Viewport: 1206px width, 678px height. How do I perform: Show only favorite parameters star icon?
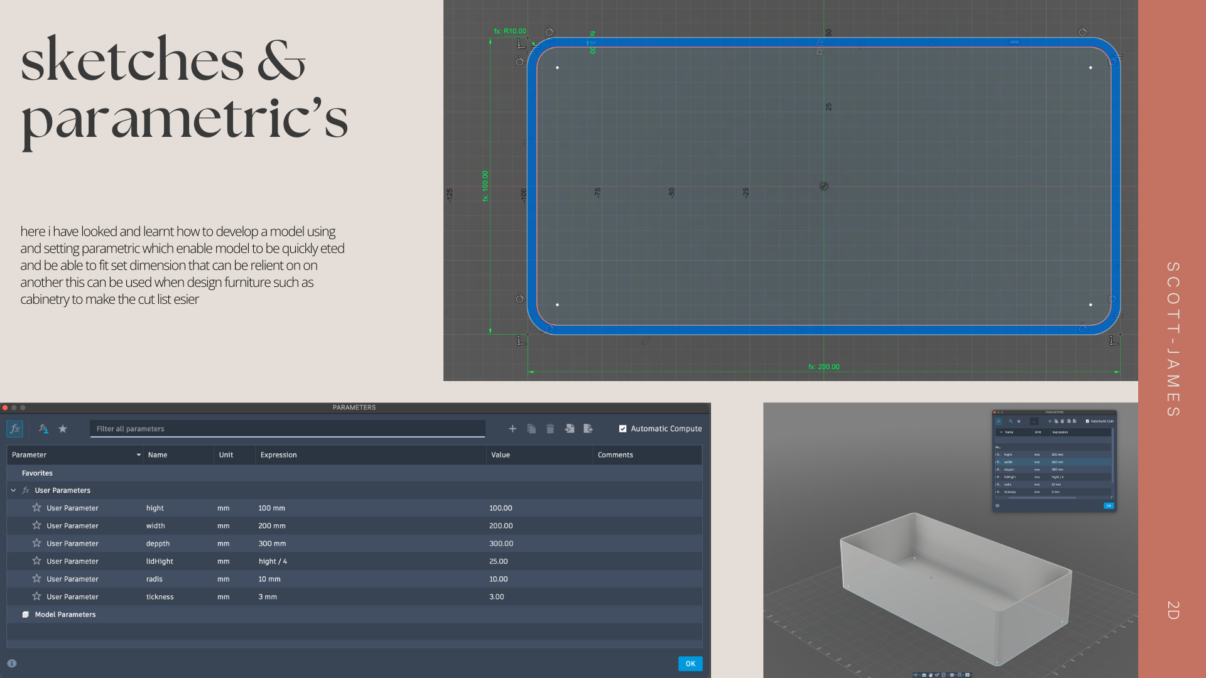pos(63,429)
